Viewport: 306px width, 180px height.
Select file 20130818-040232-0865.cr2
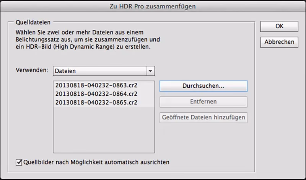click(x=104, y=103)
